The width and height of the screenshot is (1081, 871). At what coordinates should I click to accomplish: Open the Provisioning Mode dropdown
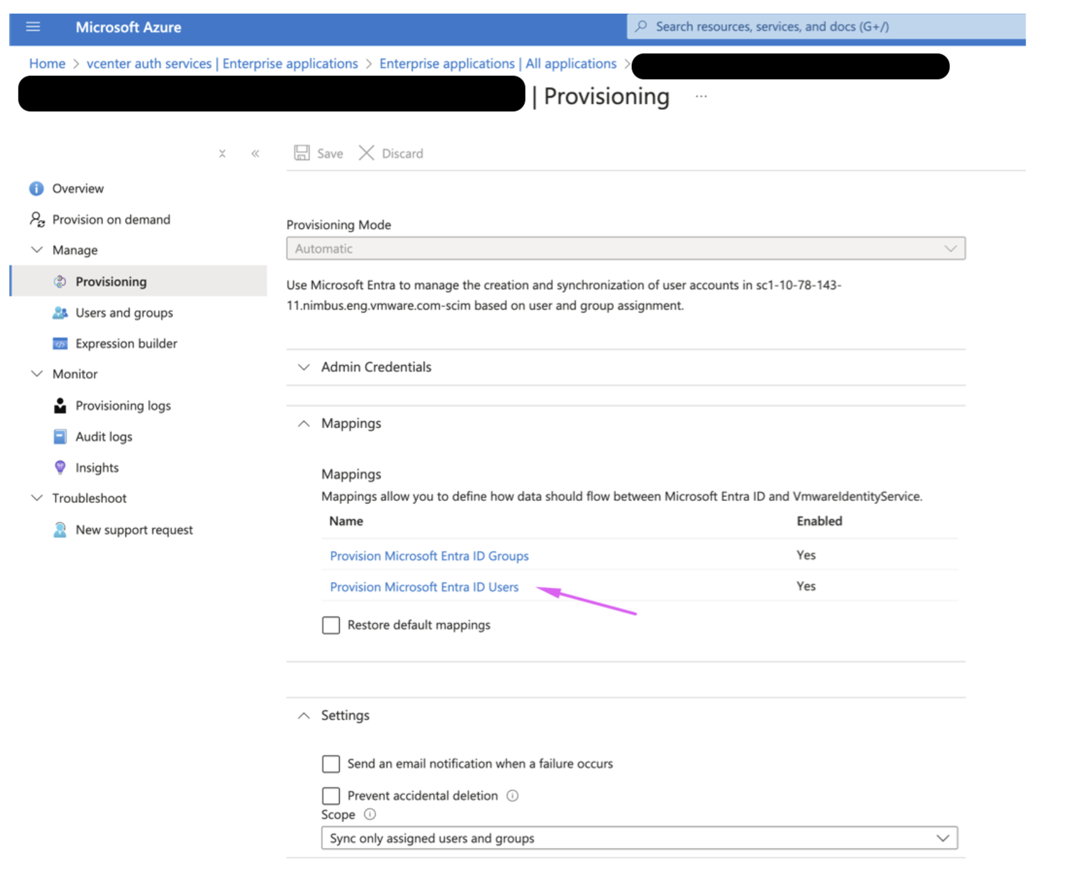pyautogui.click(x=626, y=248)
